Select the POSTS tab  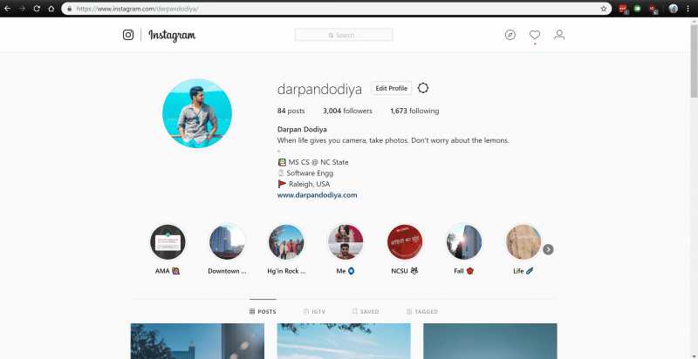(x=263, y=311)
